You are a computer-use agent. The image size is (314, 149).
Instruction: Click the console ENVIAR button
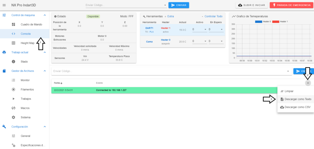(304, 71)
